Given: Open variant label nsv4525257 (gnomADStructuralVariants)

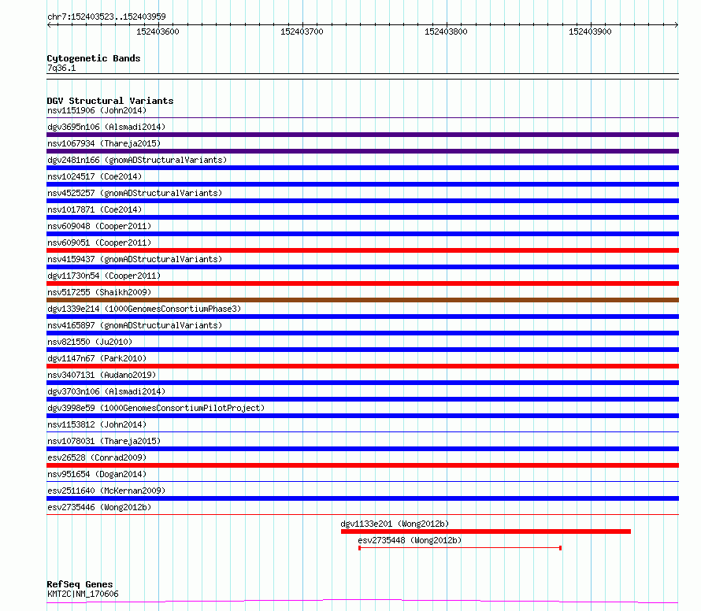Looking at the screenshot, I should [x=135, y=193].
